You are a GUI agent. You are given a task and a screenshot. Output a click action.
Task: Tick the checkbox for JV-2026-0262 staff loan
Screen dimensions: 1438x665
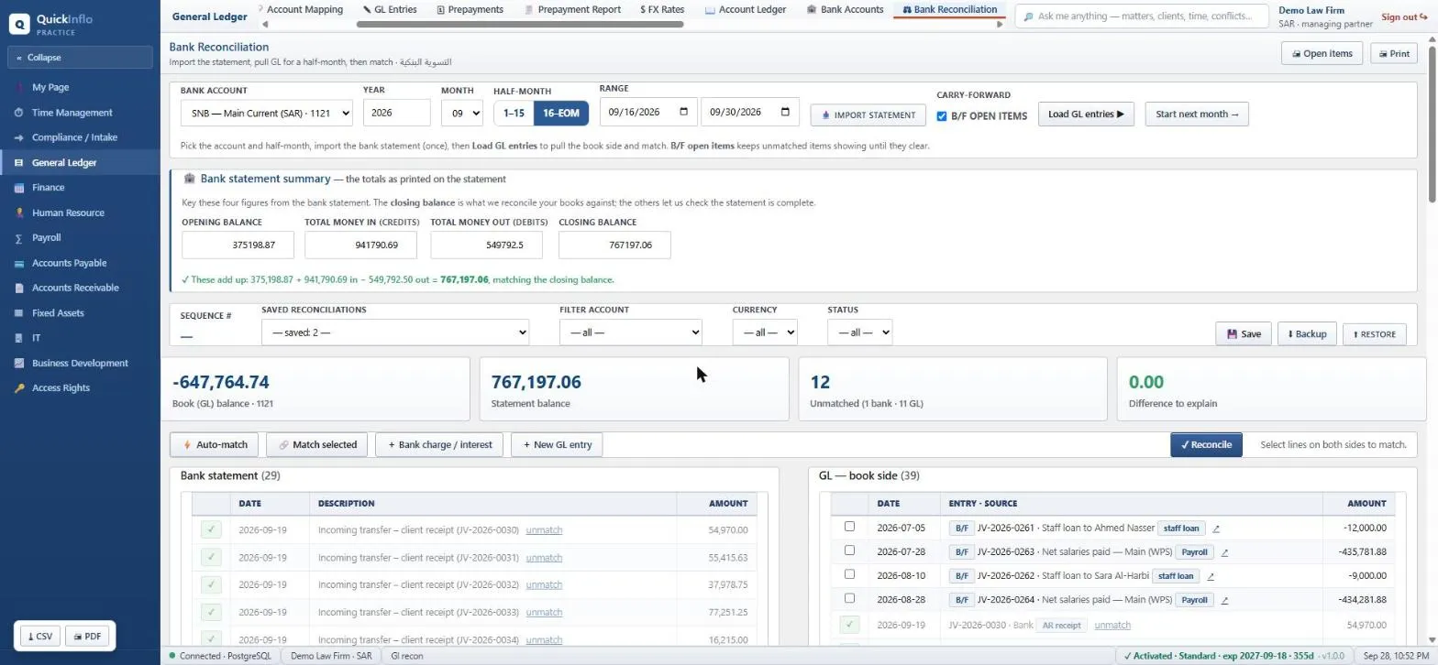click(x=849, y=574)
